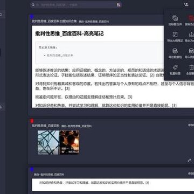This screenshot has height=194, width=194.
Task: Open source link beside first card title
Action: [94, 22]
